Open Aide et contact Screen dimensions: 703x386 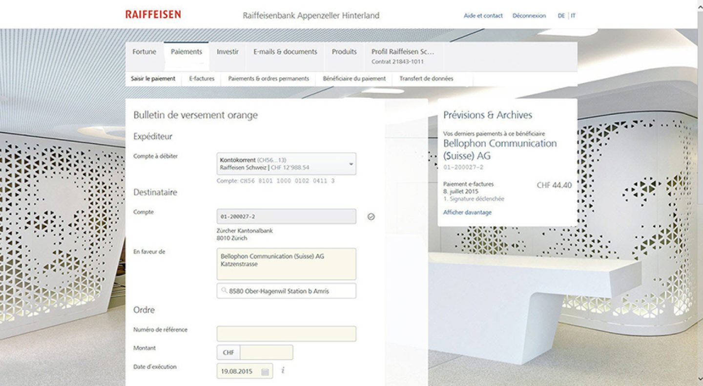click(483, 16)
